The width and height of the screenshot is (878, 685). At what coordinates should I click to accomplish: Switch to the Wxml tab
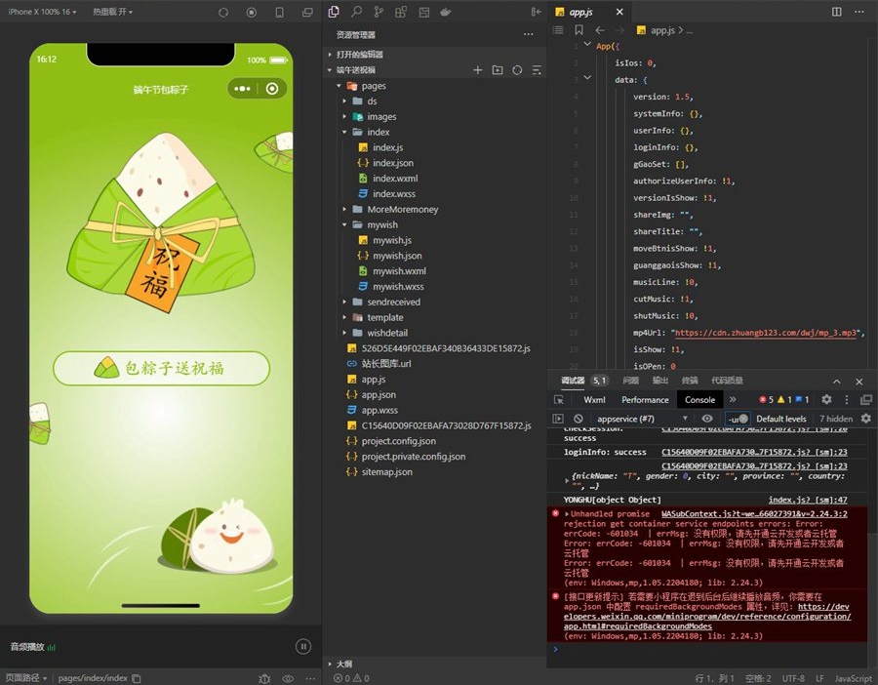pos(594,399)
